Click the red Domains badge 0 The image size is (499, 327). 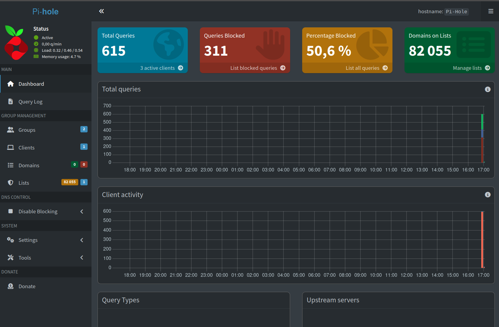point(84,164)
